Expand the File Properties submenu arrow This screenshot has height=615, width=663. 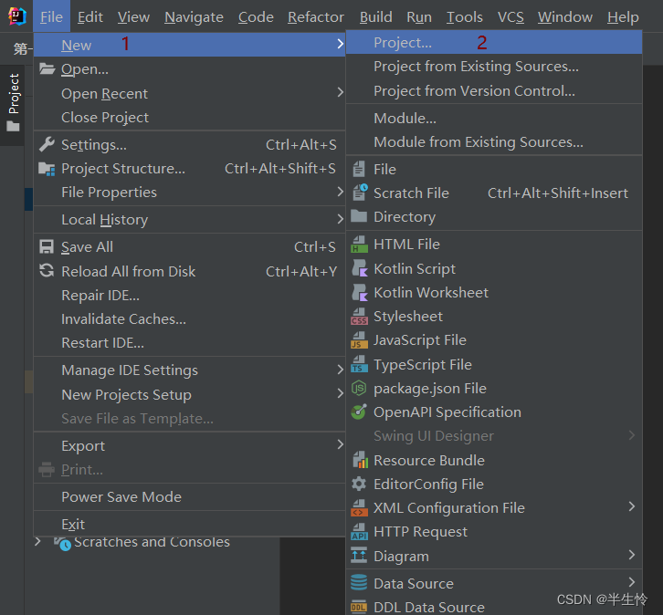(340, 192)
